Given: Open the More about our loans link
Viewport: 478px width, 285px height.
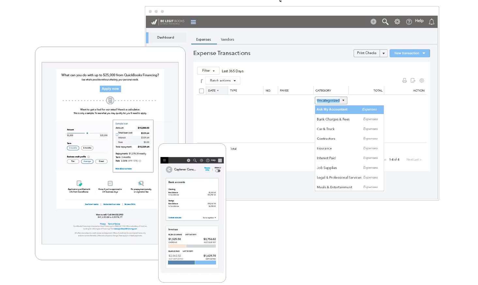Looking at the screenshot, I should (x=124, y=169).
